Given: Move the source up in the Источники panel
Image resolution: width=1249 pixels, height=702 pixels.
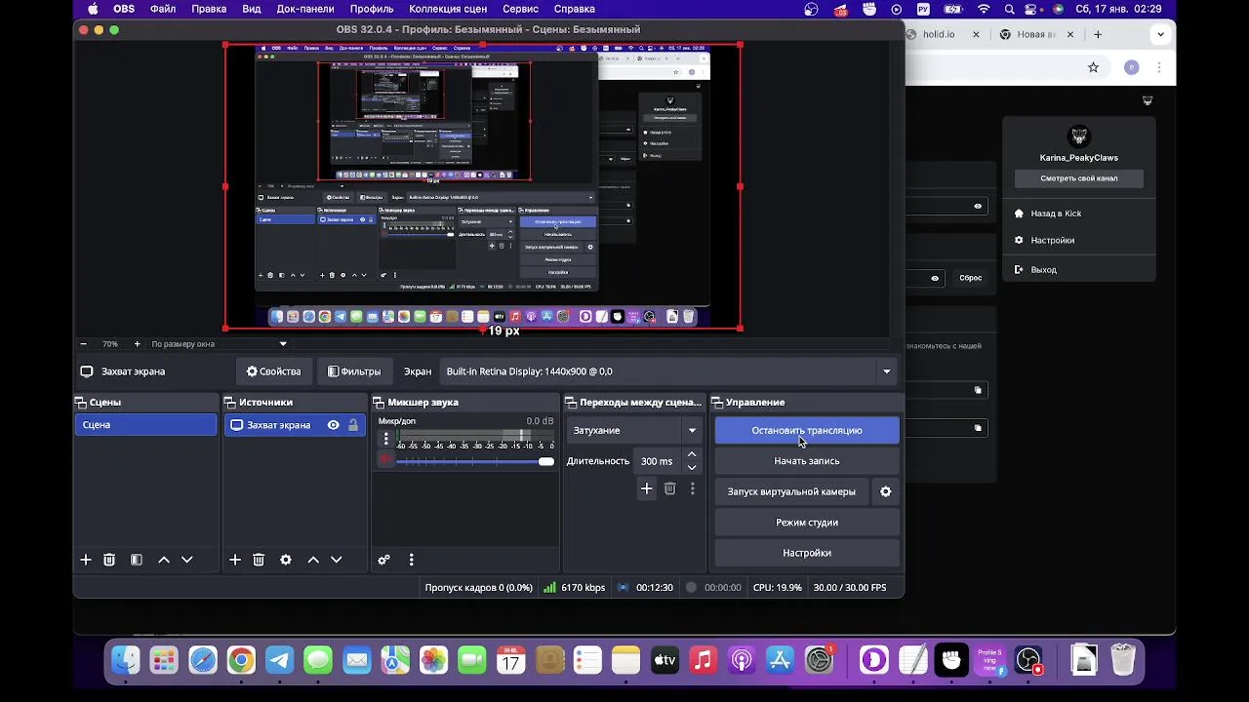Looking at the screenshot, I should (313, 560).
